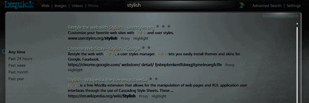Viewport: 309px width, 103px height.
Task: Open userstyles.org result via Proxy
Action: [125, 39]
